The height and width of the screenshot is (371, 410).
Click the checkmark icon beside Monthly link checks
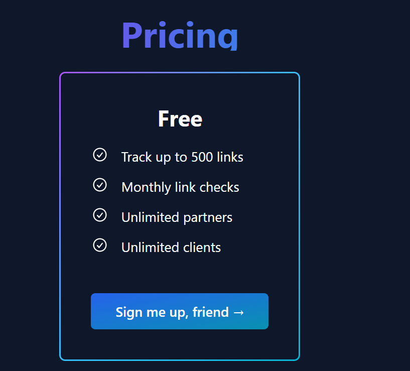[x=100, y=185]
